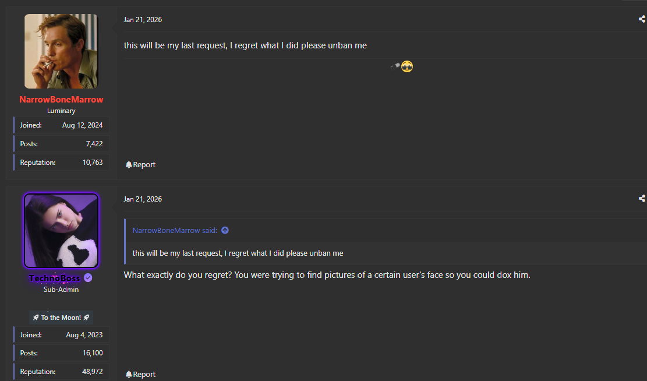Click the bell icon in TechnoBoss's post footer
The width and height of the screenshot is (647, 381).
point(129,375)
